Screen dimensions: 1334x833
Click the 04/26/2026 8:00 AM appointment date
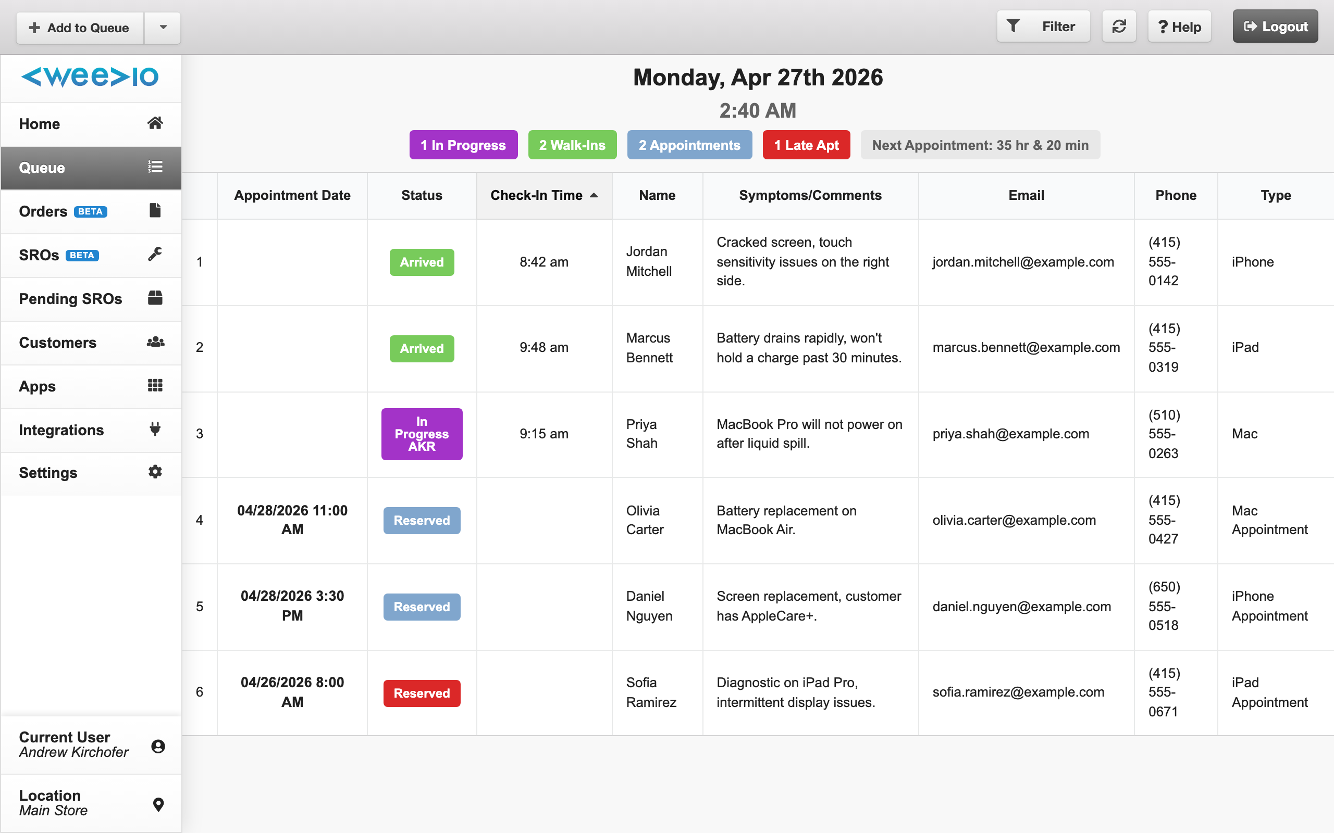point(292,692)
